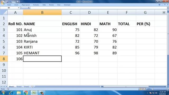This screenshot has width=169, height=95.
Task: Select Hemant's HINDI mark '98'
Action: [x=89, y=53]
